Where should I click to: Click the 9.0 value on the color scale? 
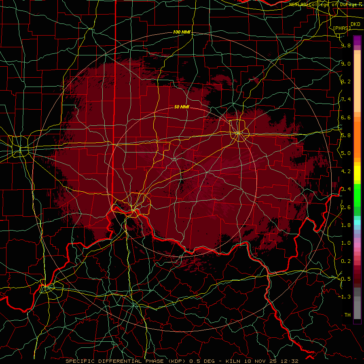click(346, 63)
